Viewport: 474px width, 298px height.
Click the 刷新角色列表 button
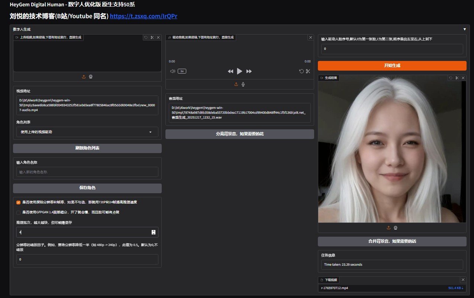[x=87, y=148]
